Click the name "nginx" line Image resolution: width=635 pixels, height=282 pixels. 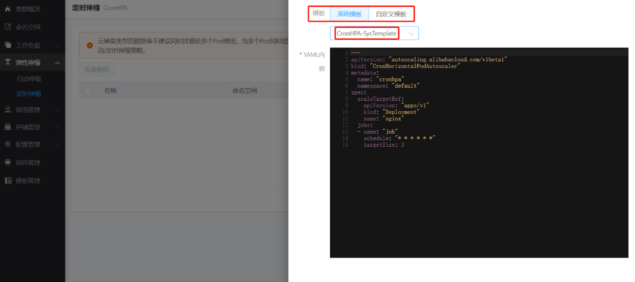(x=383, y=118)
